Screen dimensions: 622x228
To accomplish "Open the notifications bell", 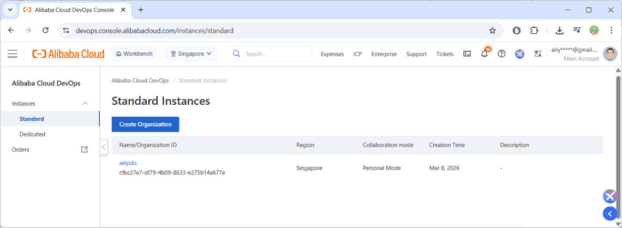I will click(x=484, y=54).
